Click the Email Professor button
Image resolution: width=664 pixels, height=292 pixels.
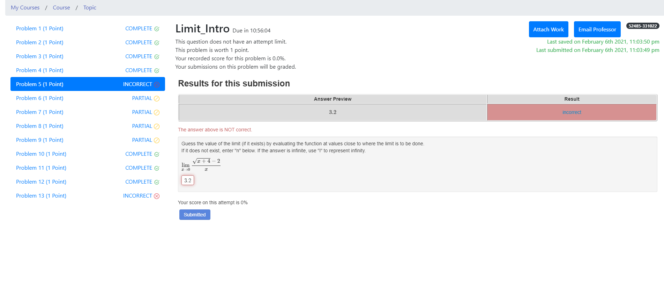click(x=597, y=29)
